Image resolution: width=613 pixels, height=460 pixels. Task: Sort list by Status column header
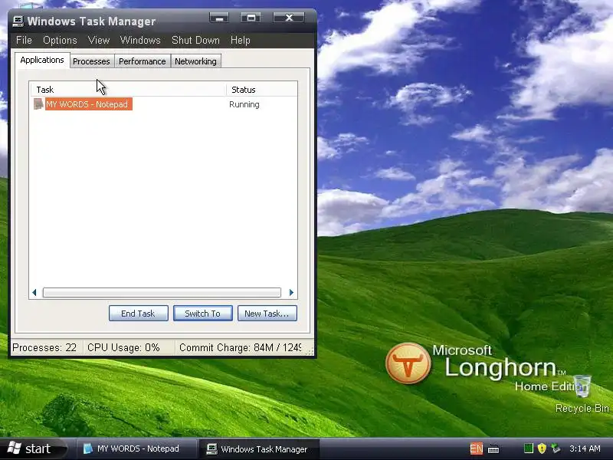tap(261, 90)
